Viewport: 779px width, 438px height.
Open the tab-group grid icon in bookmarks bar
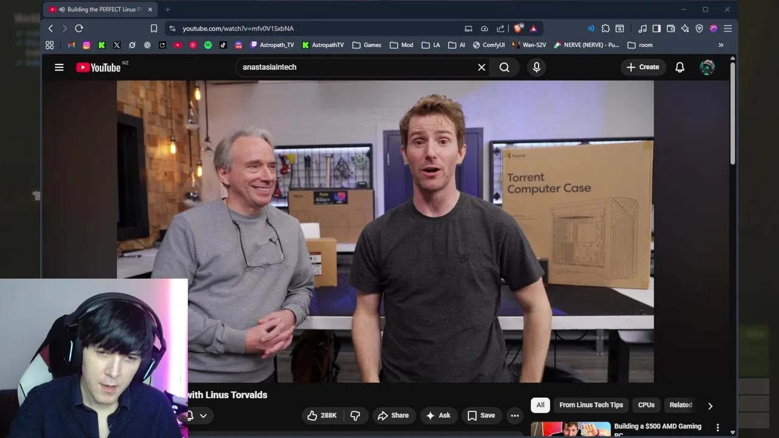pos(50,45)
